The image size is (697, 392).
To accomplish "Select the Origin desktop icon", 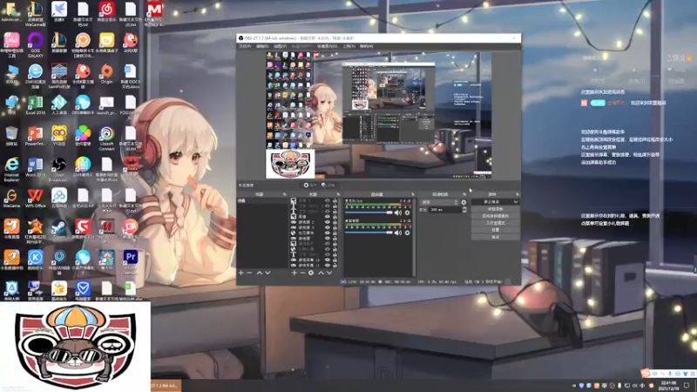I will tap(106, 74).
